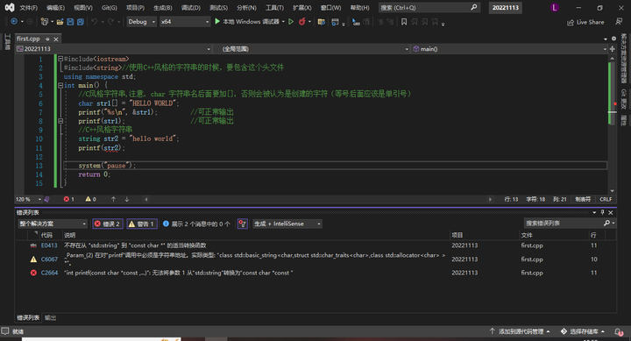631x341 pixels.
Task: Open the Build + IntelliSense dropdown
Action: pyautogui.click(x=287, y=224)
